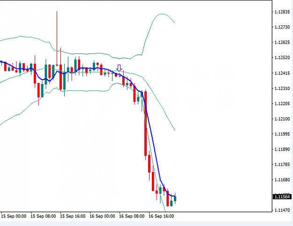Pick the 1.12310 price scale value
293x226 pixels.
282,88
